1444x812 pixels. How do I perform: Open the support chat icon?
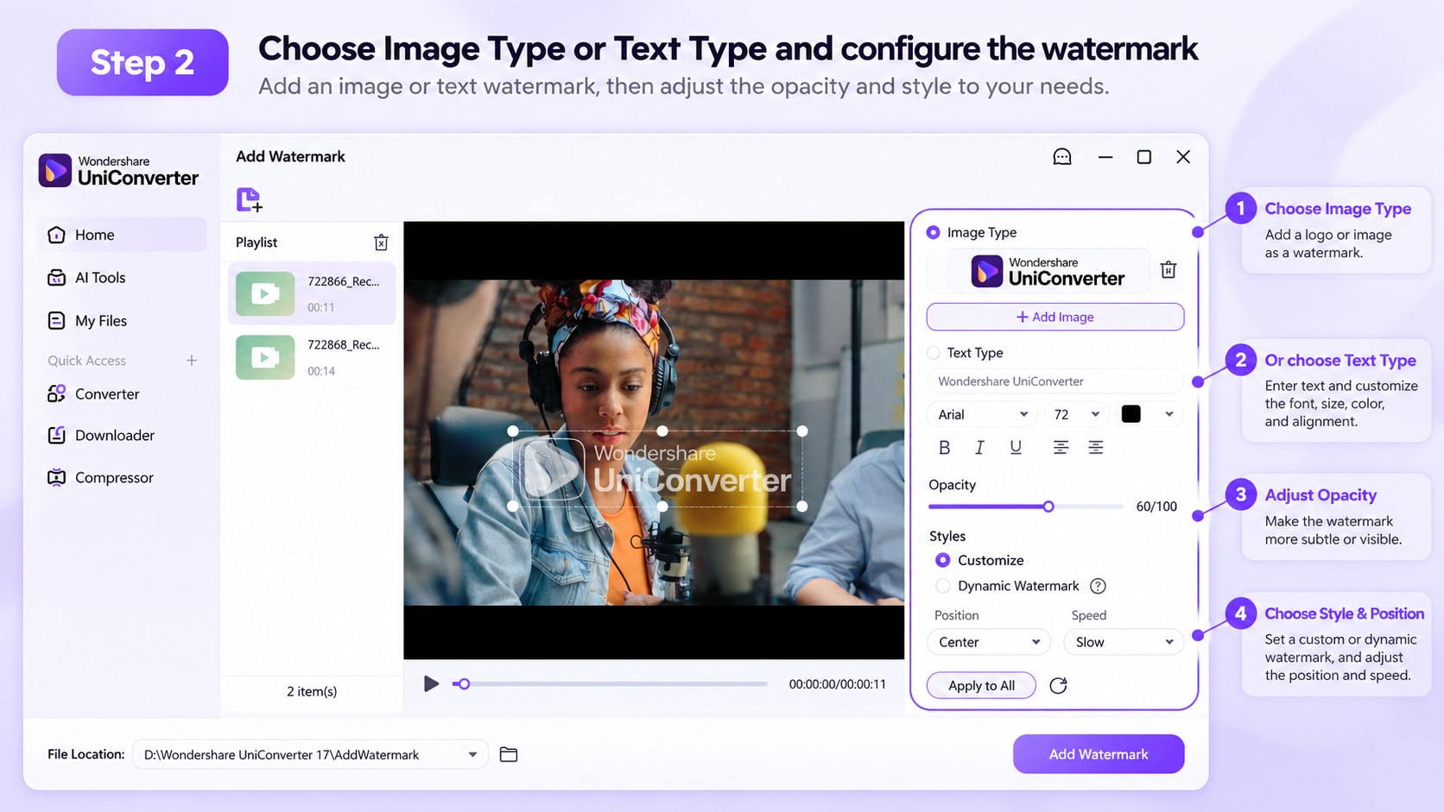point(1062,157)
